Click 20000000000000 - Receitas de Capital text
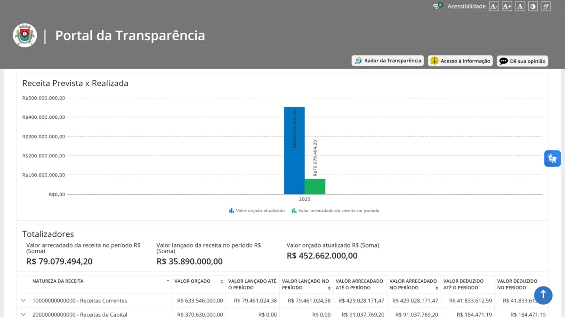 point(80,315)
